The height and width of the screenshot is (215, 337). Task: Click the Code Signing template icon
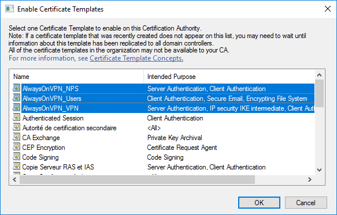tap(16, 157)
